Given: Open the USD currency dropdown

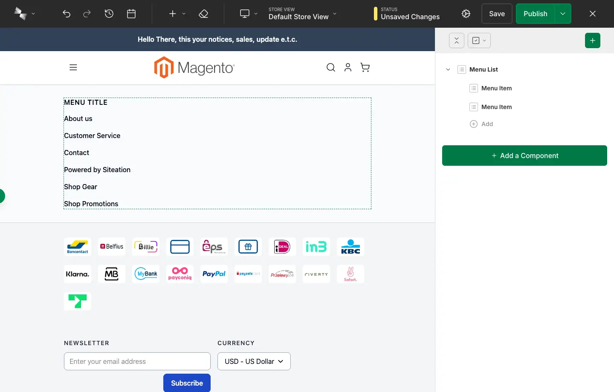Looking at the screenshot, I should click(x=254, y=361).
